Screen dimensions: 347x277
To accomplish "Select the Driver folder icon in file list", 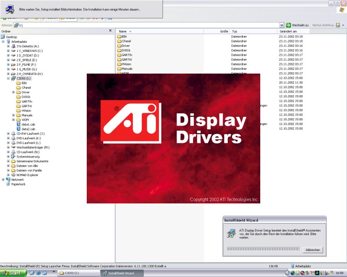I will click(x=119, y=46).
